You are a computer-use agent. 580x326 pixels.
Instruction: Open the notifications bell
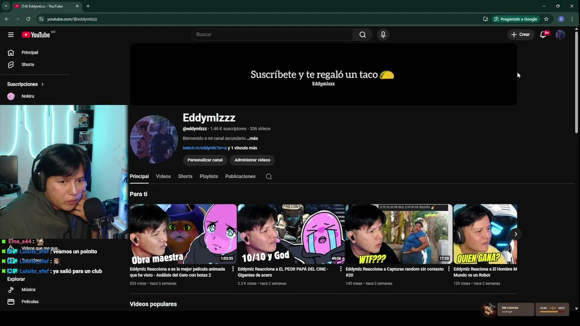tap(543, 34)
